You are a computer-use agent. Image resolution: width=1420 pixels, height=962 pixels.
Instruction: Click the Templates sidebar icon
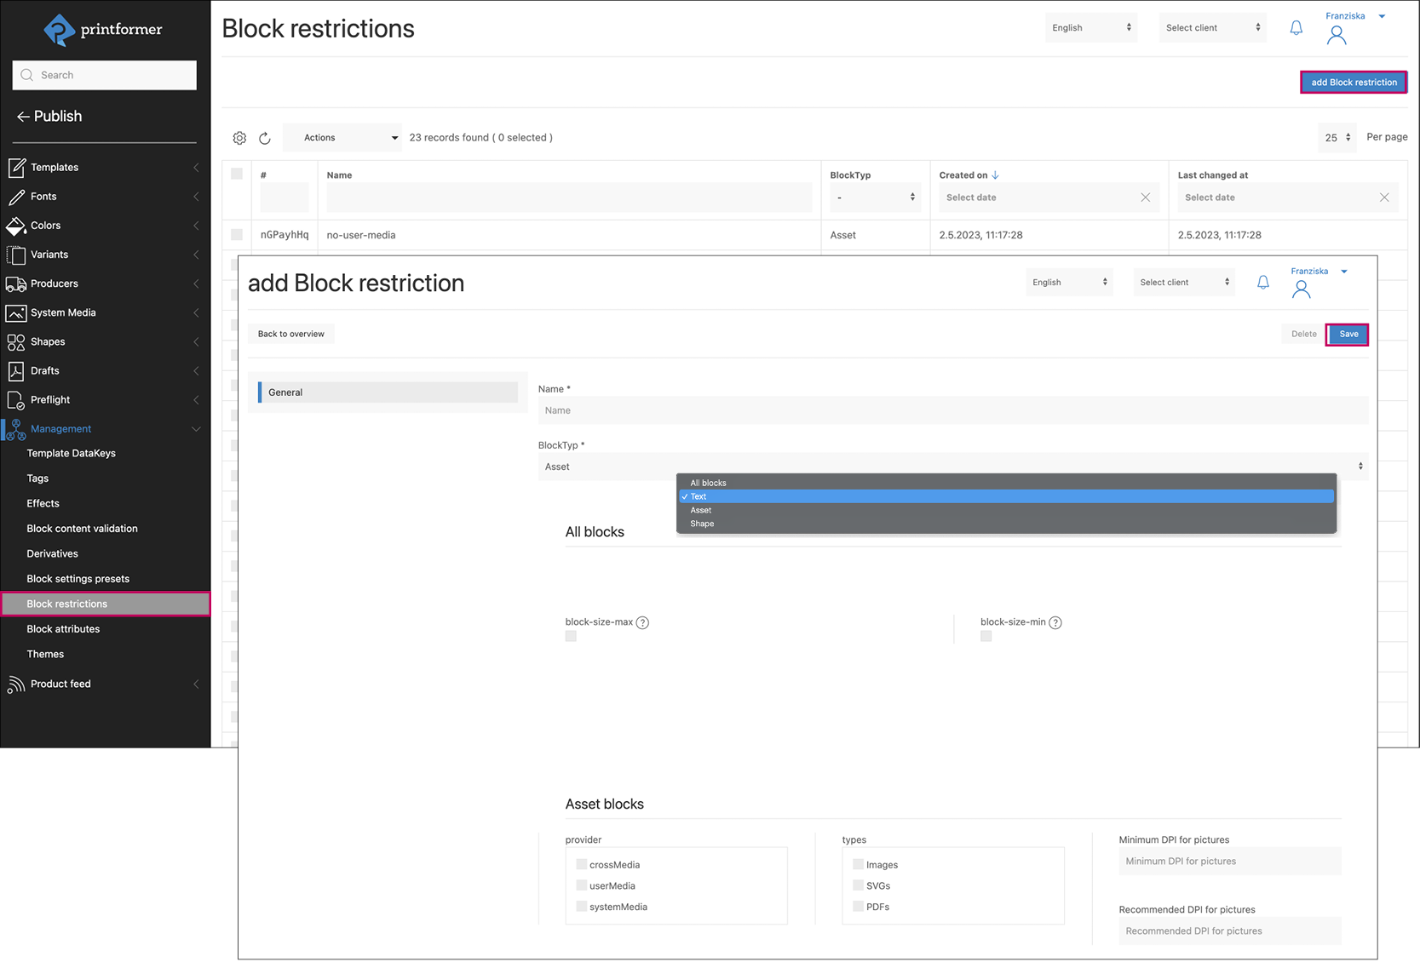pyautogui.click(x=16, y=168)
